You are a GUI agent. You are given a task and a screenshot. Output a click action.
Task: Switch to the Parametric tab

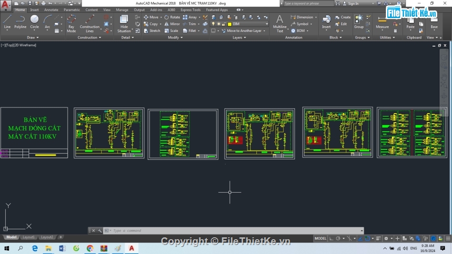pos(72,10)
